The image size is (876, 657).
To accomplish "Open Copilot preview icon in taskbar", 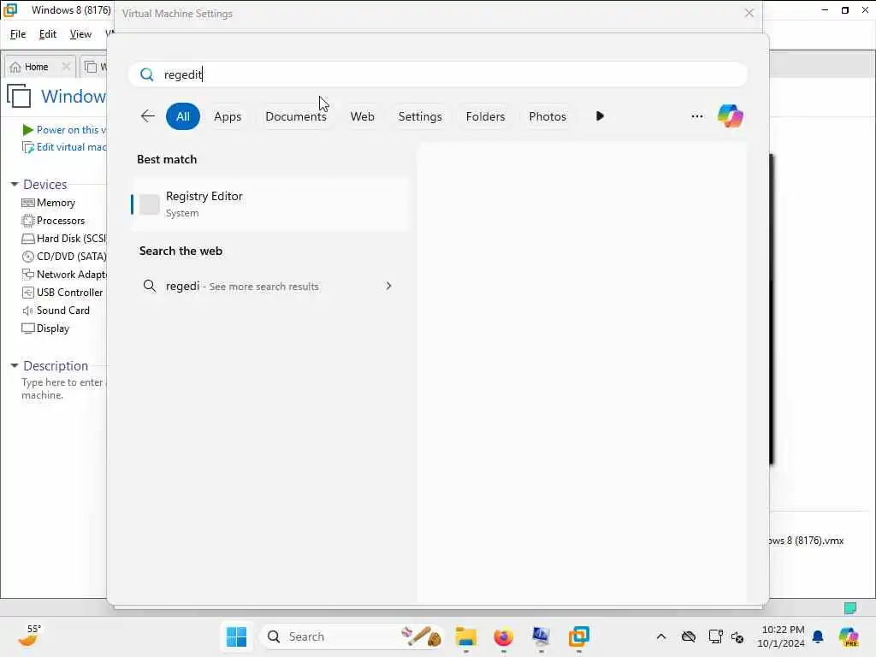I will [x=849, y=636].
